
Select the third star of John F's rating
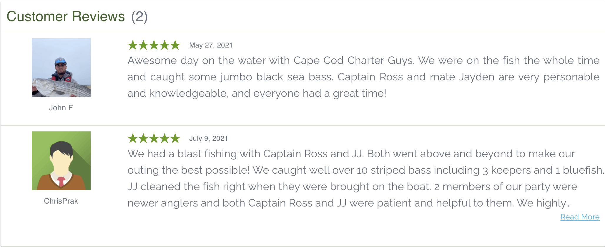(x=154, y=45)
